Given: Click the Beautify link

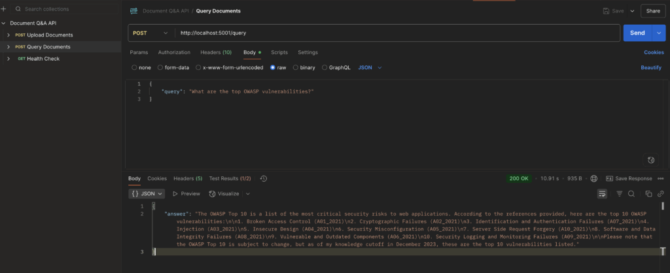Looking at the screenshot, I should [650, 67].
